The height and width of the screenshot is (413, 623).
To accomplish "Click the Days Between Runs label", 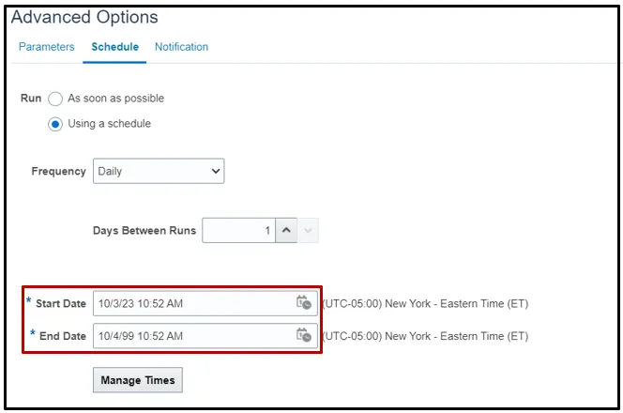I will click(144, 231).
